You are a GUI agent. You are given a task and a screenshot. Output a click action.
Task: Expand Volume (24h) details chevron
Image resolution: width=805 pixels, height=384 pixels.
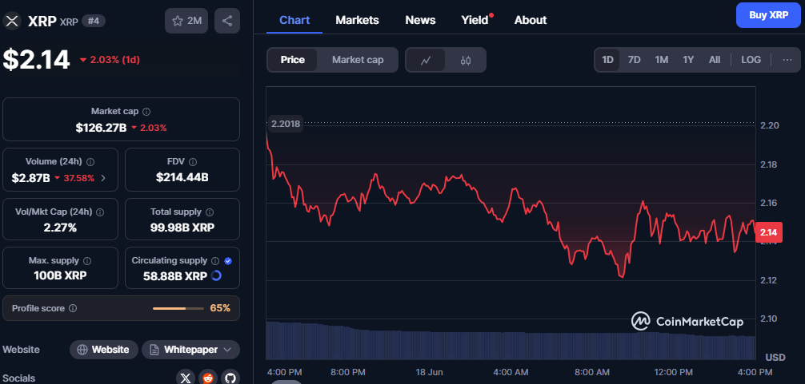tap(103, 178)
